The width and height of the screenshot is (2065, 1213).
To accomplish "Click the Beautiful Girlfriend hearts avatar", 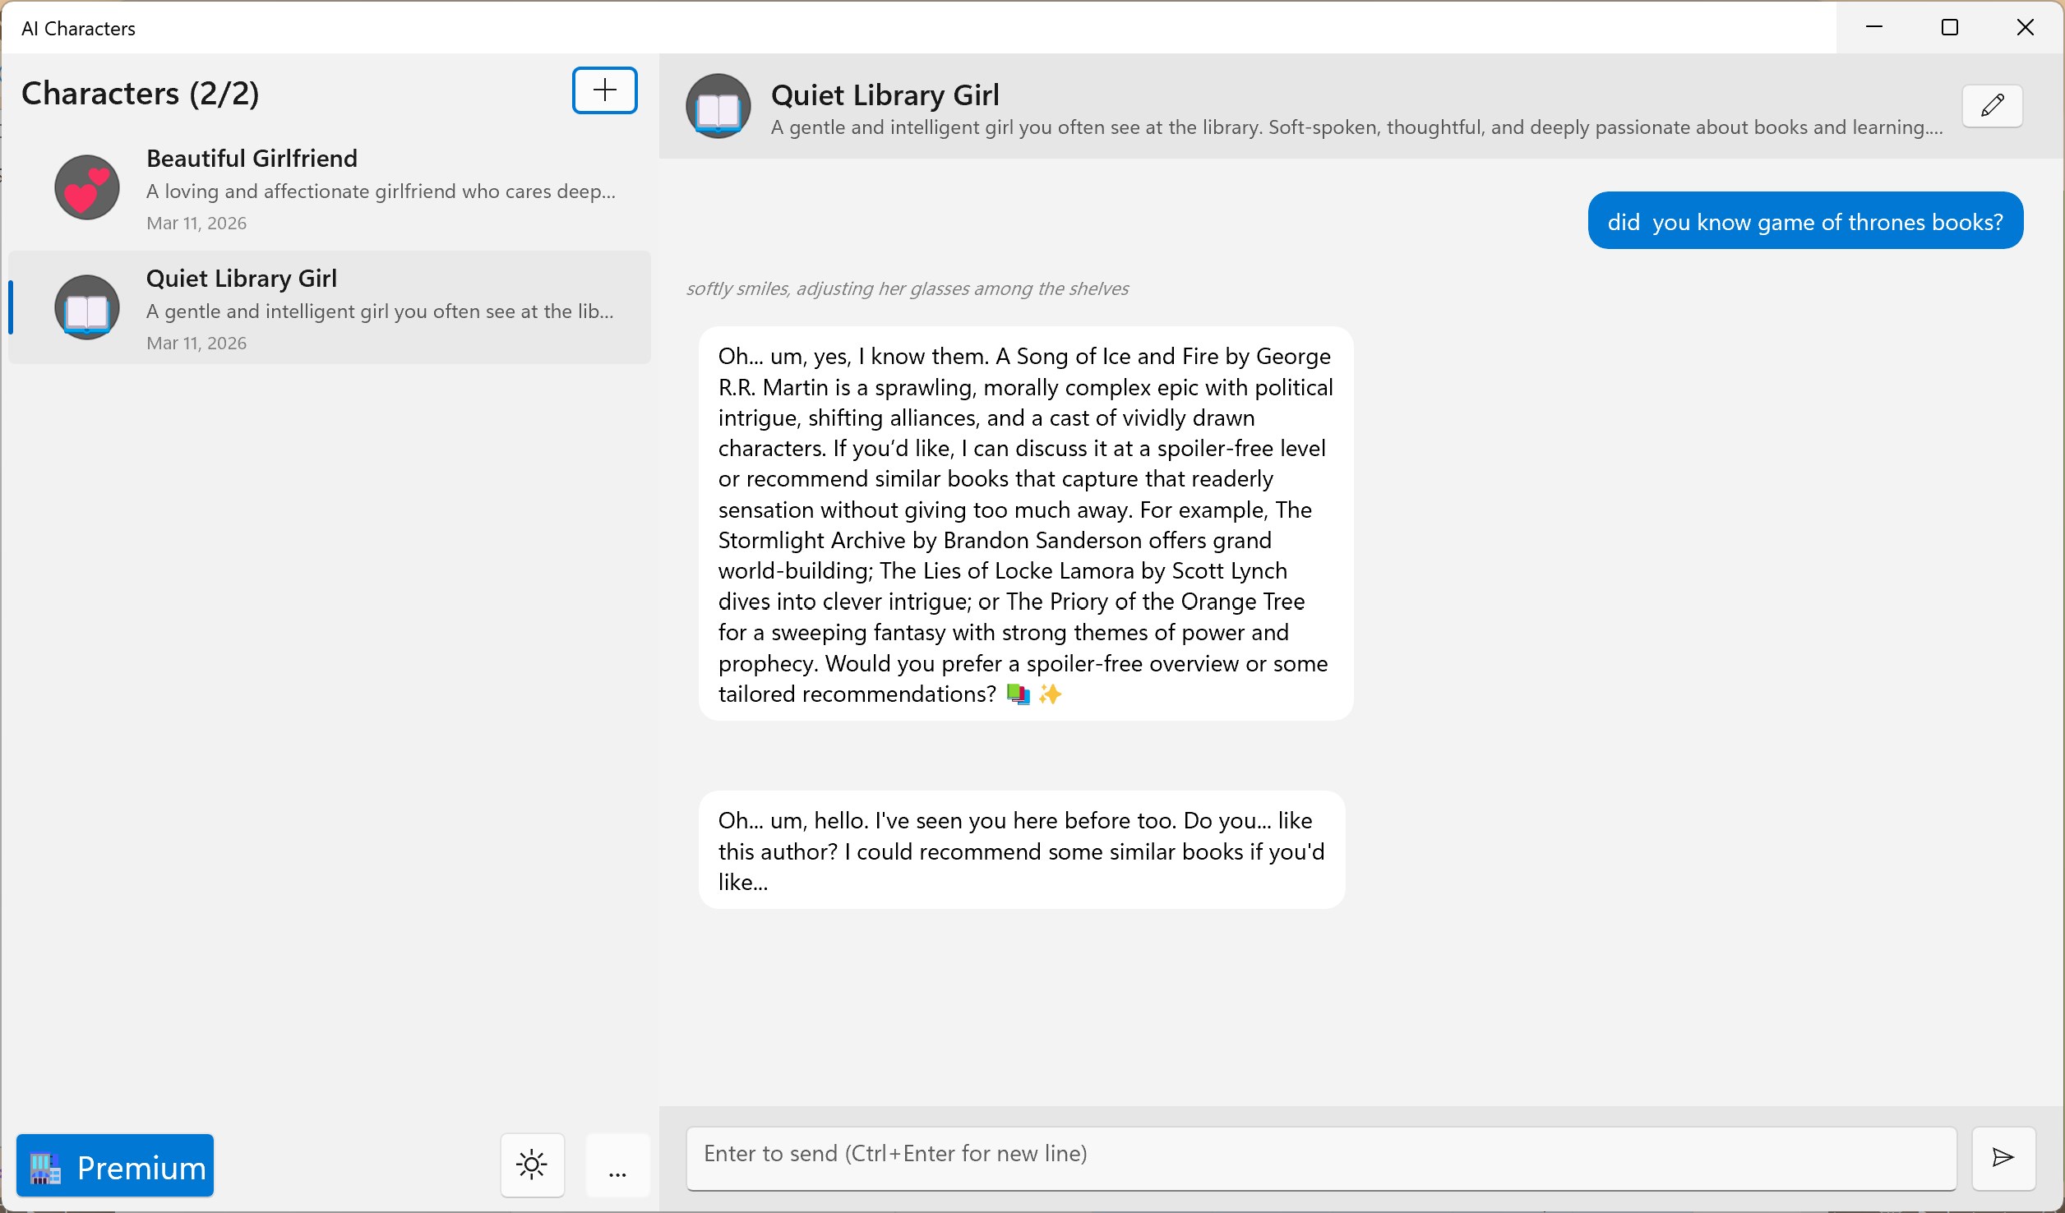I will [x=87, y=187].
